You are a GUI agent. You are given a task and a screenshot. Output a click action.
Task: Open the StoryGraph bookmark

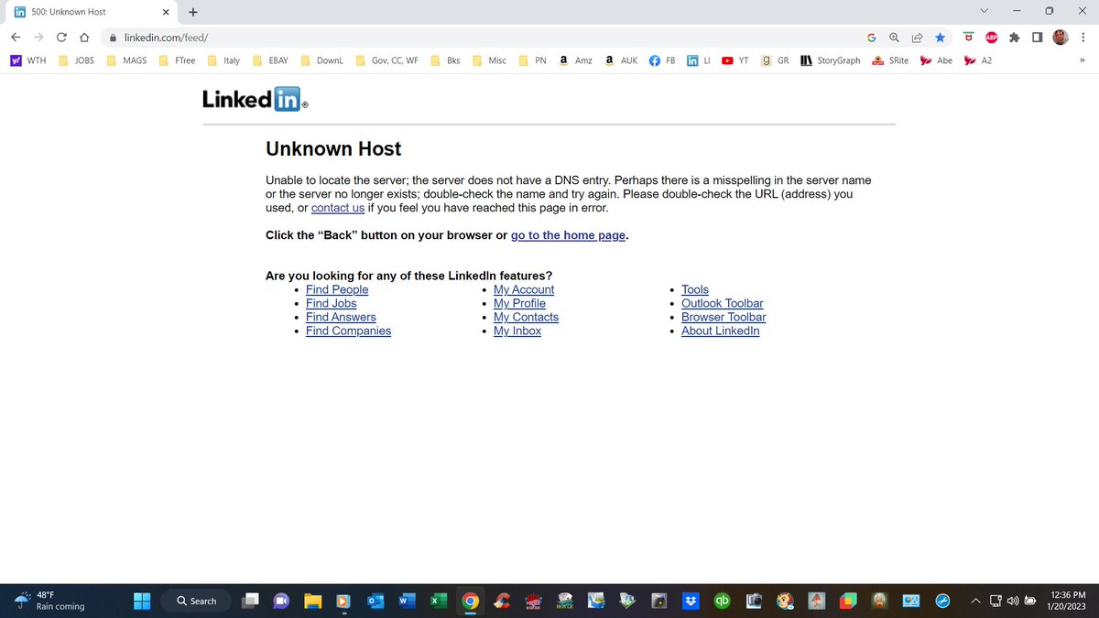coord(830,60)
